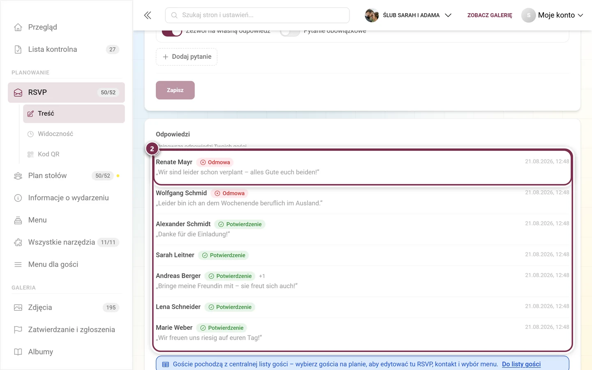592x370 pixels.
Task: Toggle the Zezwól na własną odpowiedź switch
Action: (x=172, y=32)
